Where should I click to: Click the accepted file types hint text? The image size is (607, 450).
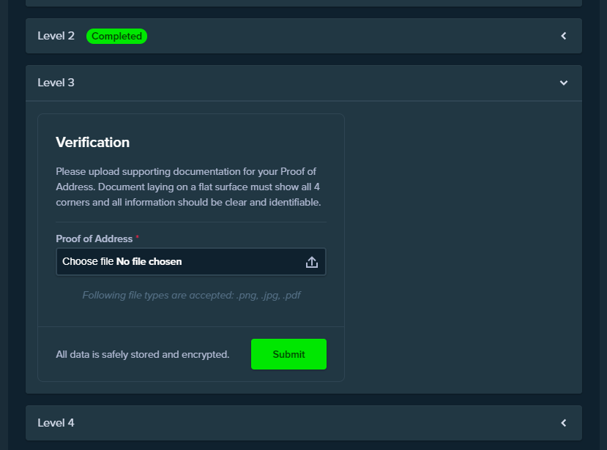(191, 295)
